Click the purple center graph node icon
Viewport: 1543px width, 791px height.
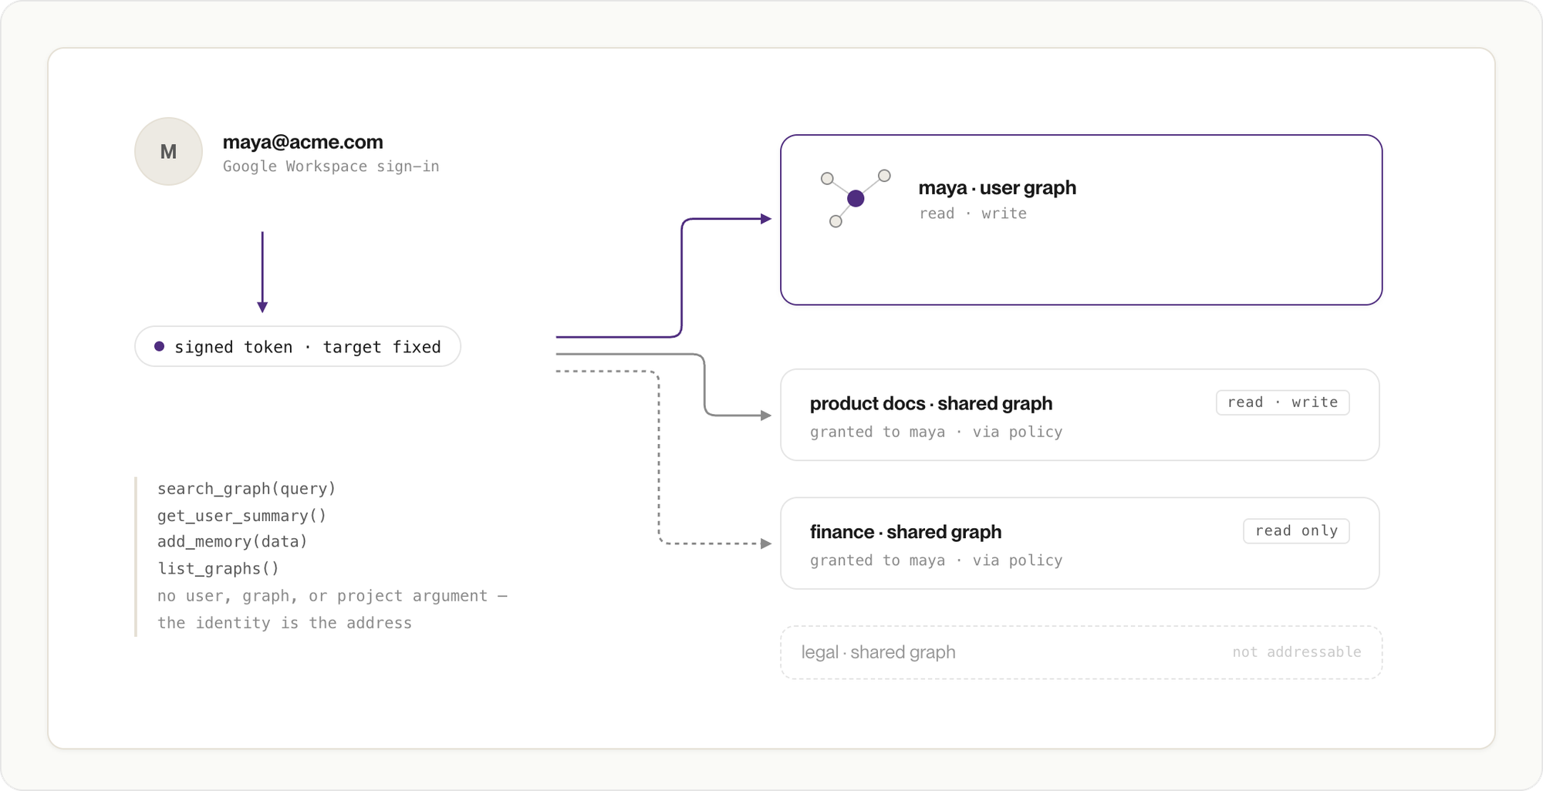[856, 199]
